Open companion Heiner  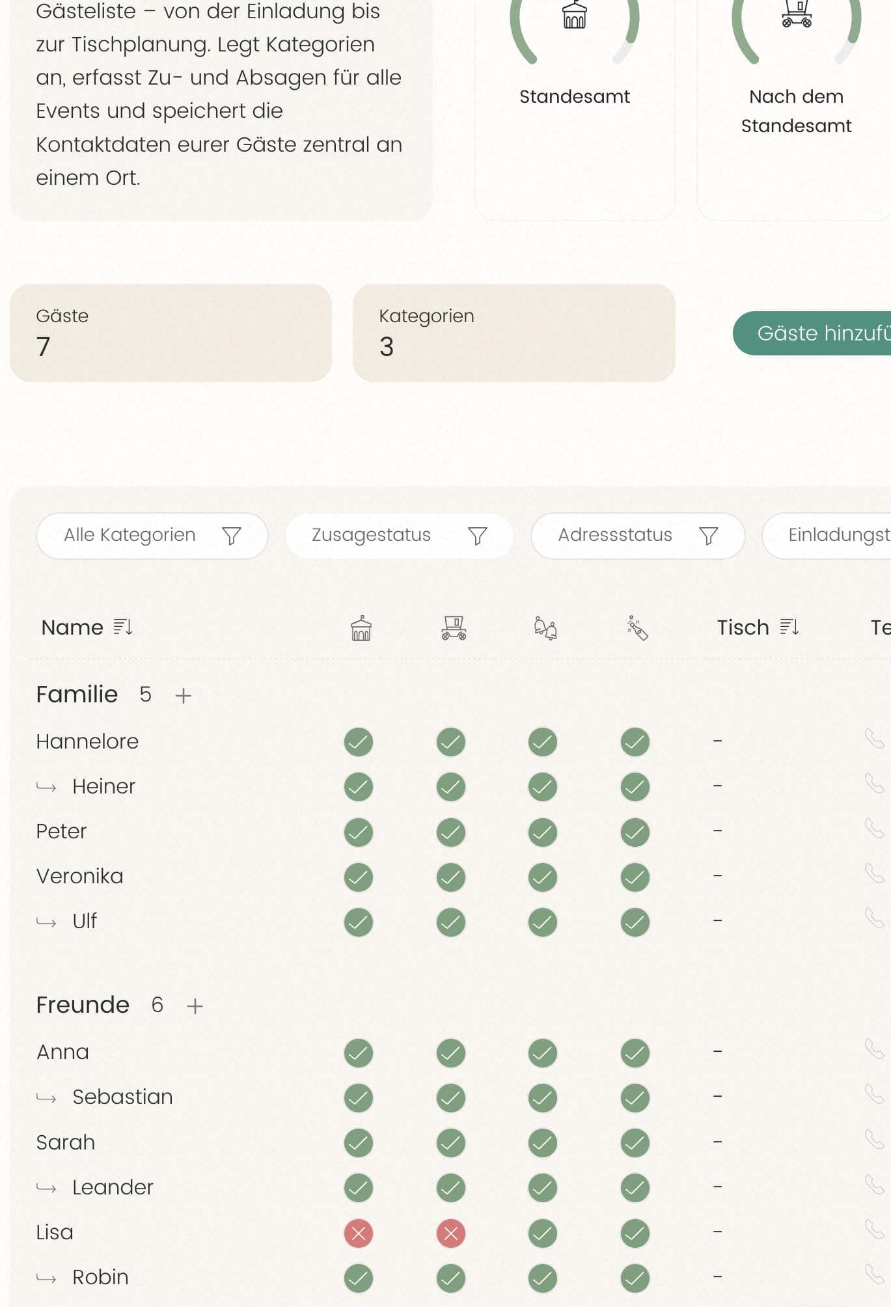pos(103,786)
